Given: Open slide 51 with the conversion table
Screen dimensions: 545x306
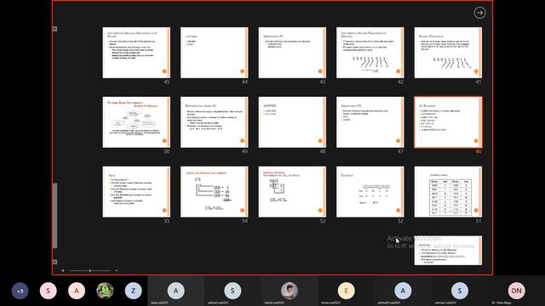Looking at the screenshot, I should [x=448, y=192].
